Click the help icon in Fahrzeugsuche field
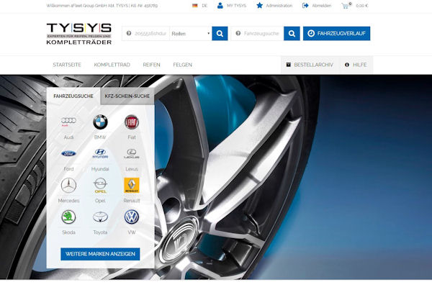This screenshot has height=295, width=432. click(238, 33)
